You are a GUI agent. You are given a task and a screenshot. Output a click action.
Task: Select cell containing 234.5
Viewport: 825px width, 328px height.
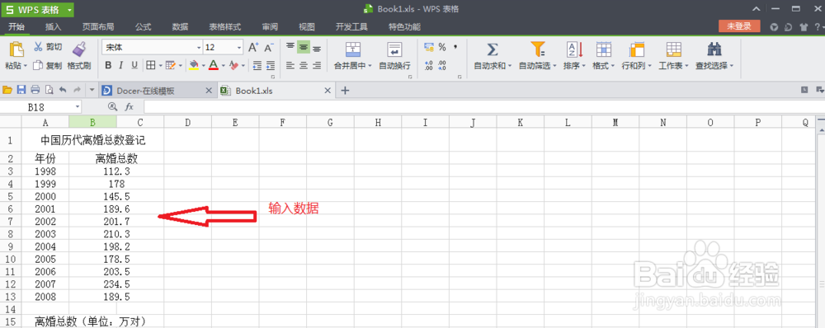click(x=117, y=283)
